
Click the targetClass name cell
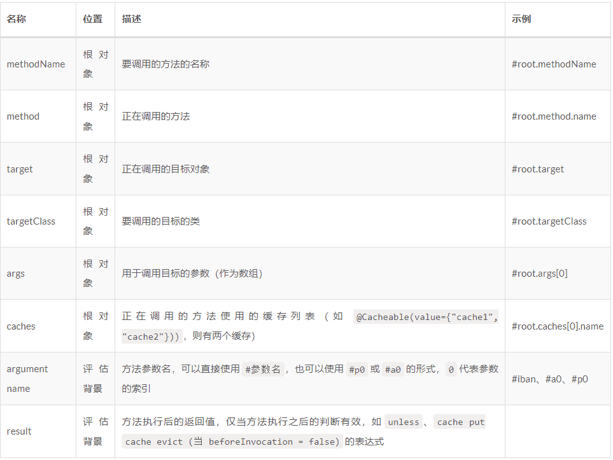click(31, 221)
